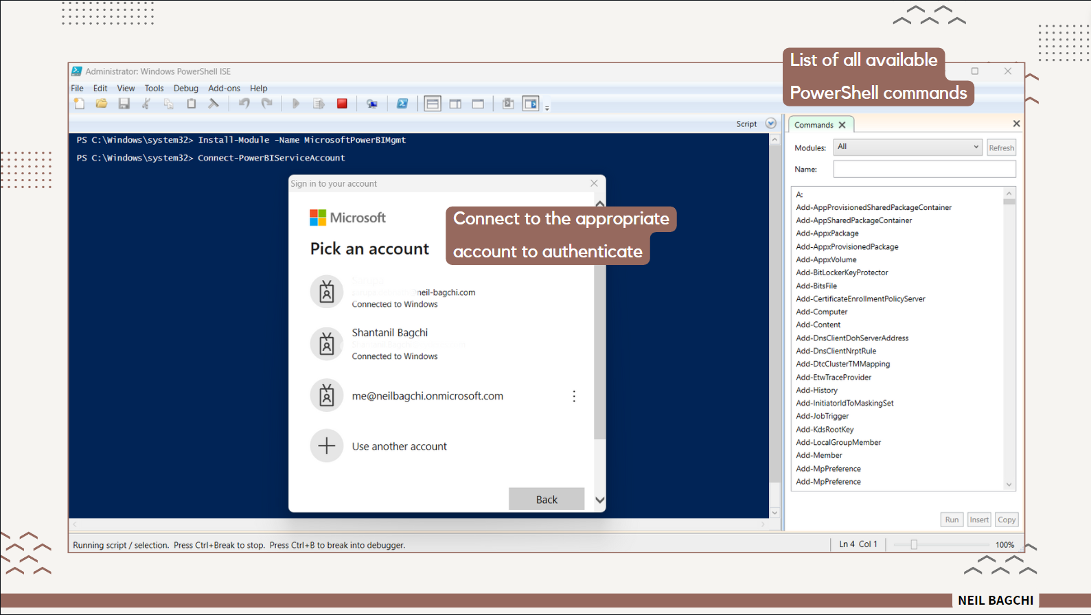The image size is (1091, 615).
Task: Select me@neilbagchi.onmicrosoft.com account
Action: [x=427, y=396]
